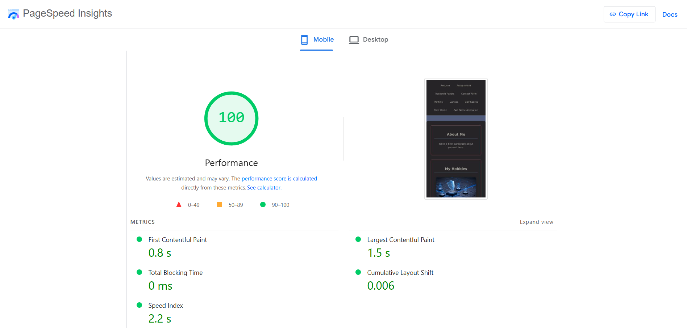Screen dimensions: 687x328
Task: Click the green dot beside Total Blocking Time
Action: (x=139, y=272)
